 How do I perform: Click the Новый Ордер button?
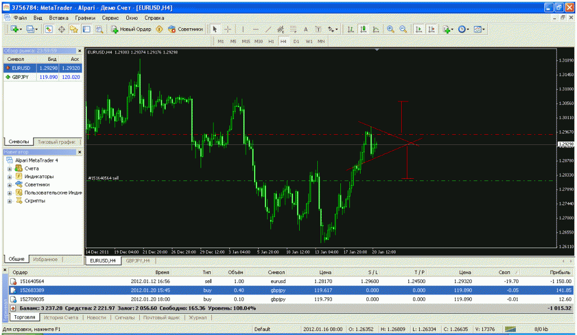pos(131,29)
